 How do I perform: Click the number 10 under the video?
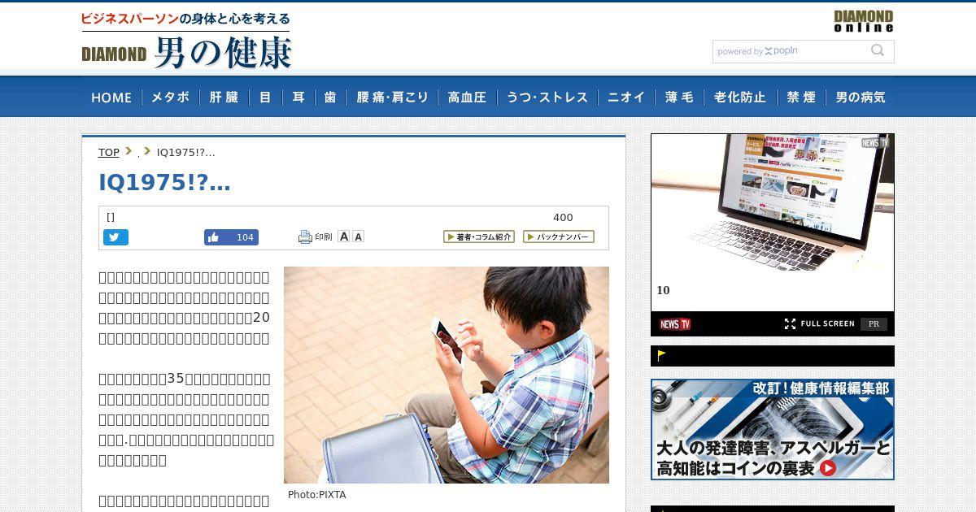(663, 290)
